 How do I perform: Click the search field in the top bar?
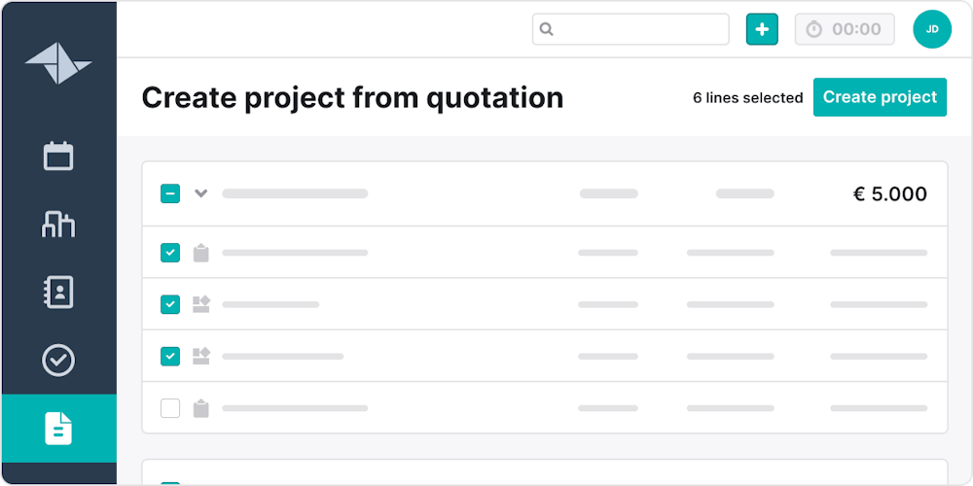pos(631,29)
